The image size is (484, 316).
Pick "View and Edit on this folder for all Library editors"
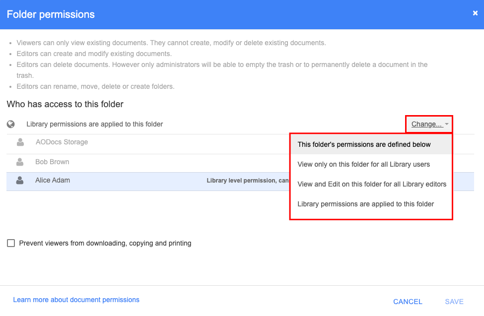tap(371, 184)
